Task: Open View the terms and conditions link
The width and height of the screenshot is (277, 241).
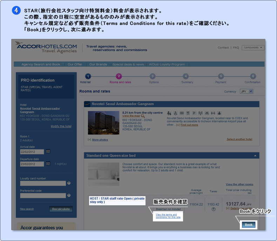Action: coord(168,216)
